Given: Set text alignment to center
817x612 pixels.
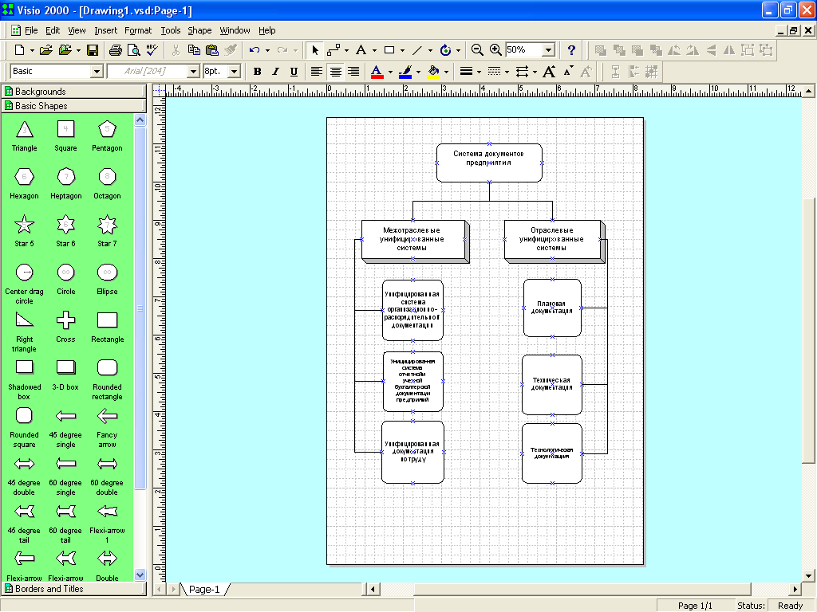Looking at the screenshot, I should pos(335,71).
